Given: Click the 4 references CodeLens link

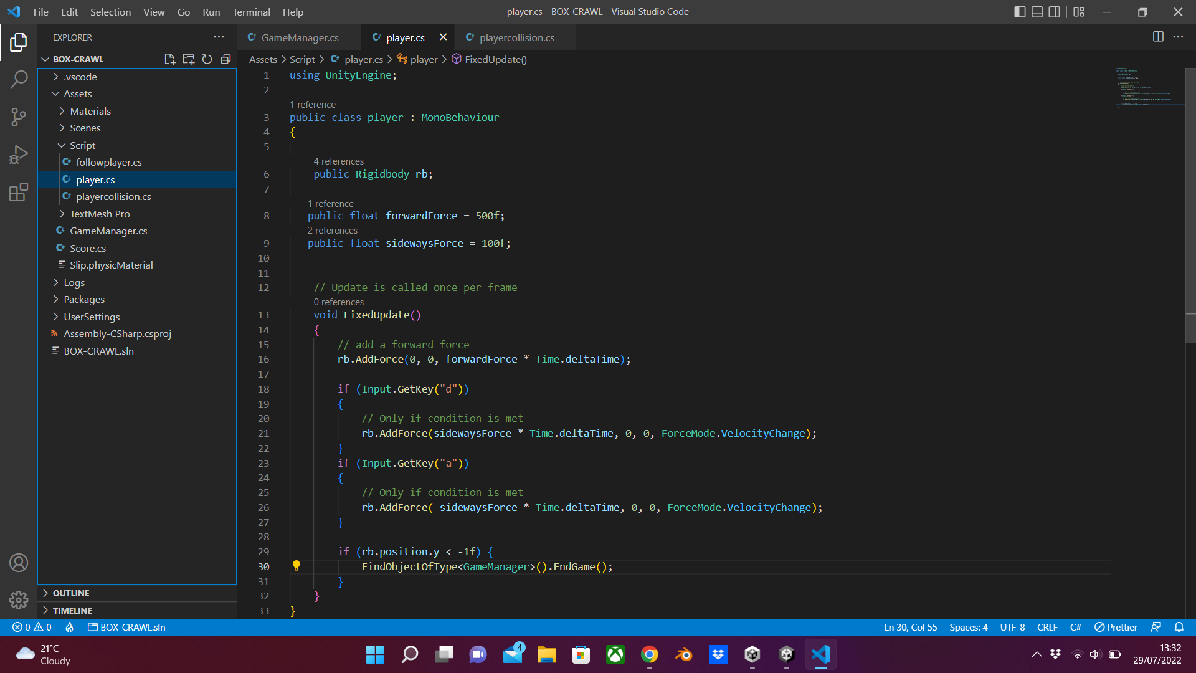Looking at the screenshot, I should [338, 161].
